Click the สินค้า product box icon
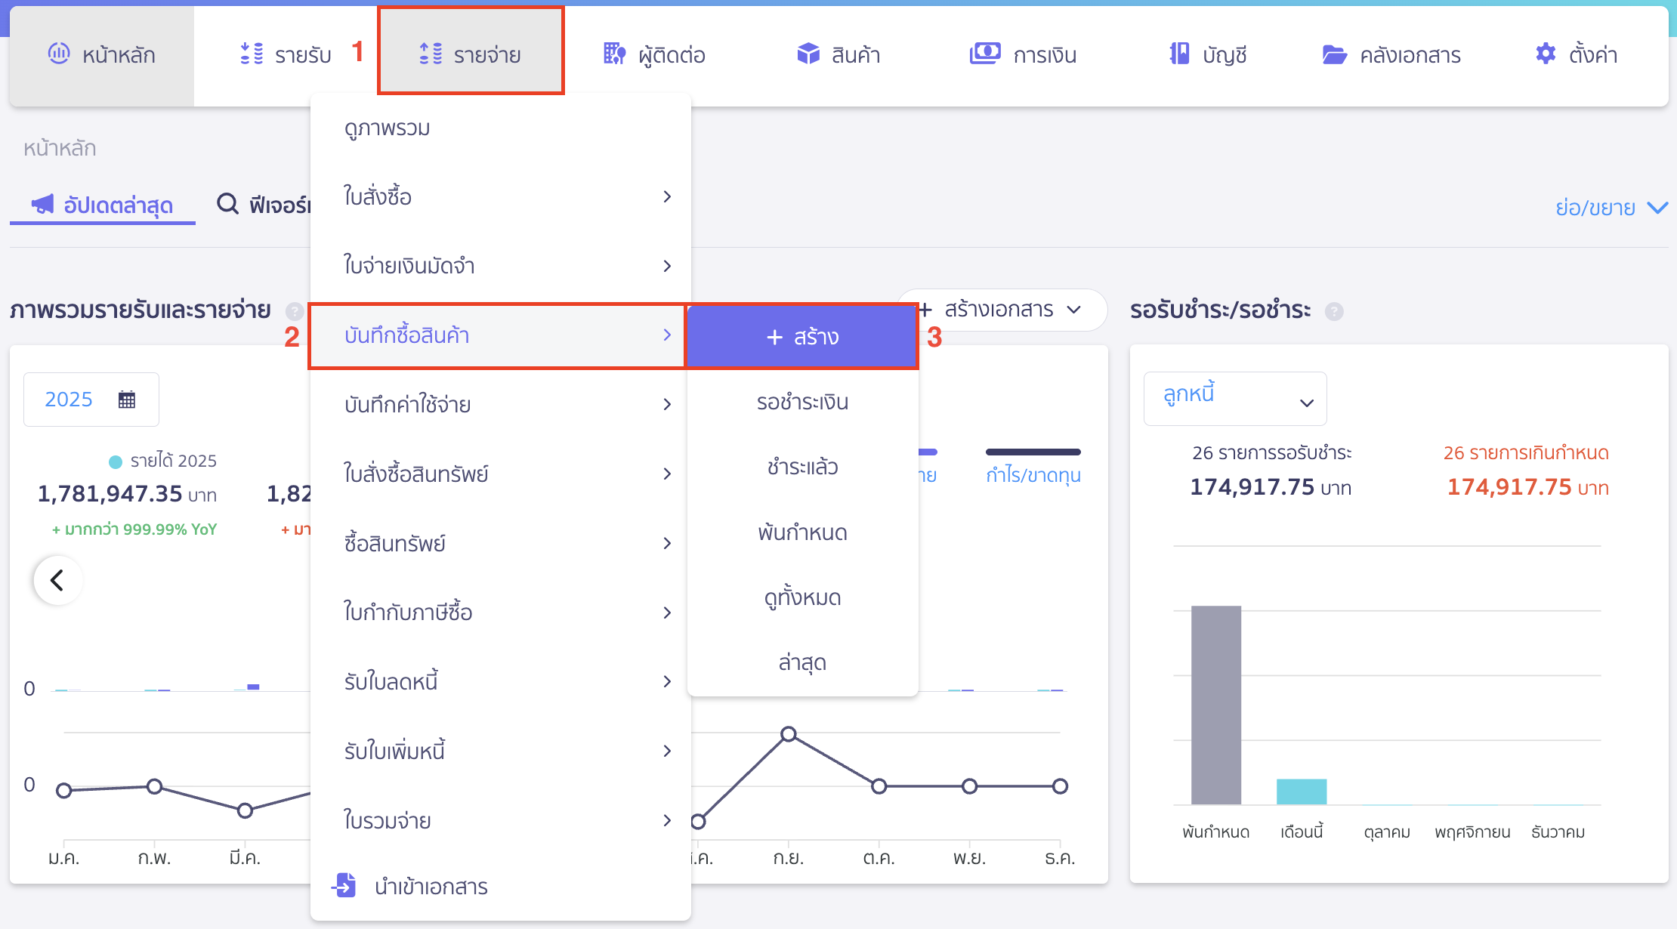 [808, 54]
